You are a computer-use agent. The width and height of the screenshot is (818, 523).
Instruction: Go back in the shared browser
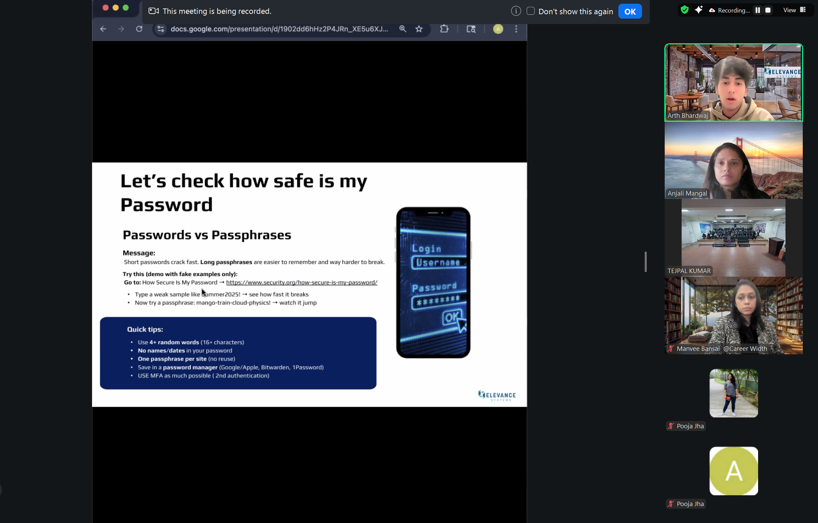pyautogui.click(x=103, y=29)
